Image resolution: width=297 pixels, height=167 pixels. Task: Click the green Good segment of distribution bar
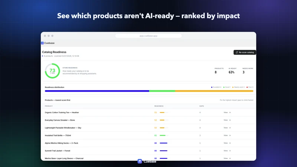pyautogui.click(x=162, y=91)
